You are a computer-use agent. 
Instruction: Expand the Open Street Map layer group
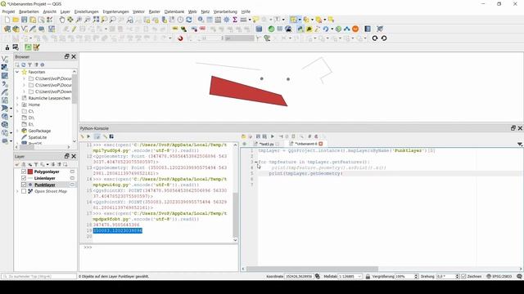tap(17, 191)
